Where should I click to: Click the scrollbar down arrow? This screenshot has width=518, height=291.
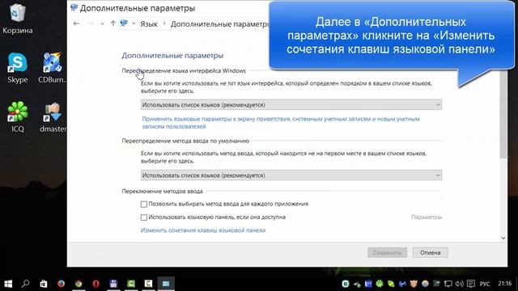pyautogui.click(x=503, y=238)
